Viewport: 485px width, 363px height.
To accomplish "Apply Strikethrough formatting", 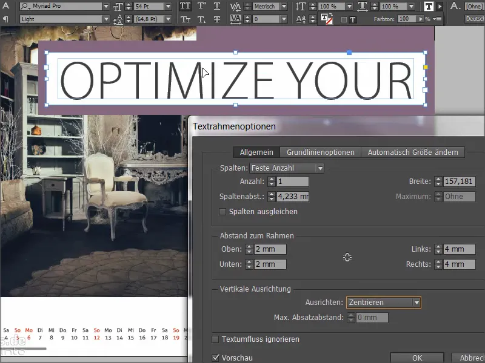I will coord(217,19).
